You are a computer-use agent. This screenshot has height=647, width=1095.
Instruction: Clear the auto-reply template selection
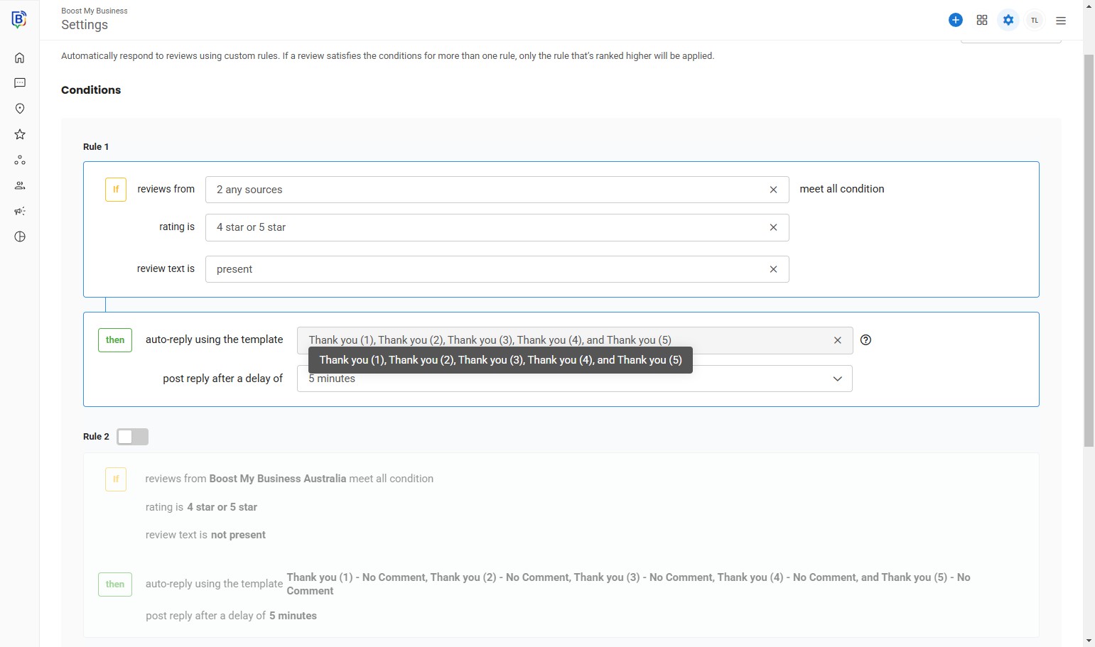pyautogui.click(x=838, y=340)
